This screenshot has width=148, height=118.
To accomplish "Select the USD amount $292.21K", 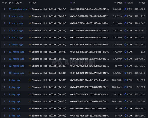I will [140, 16].
